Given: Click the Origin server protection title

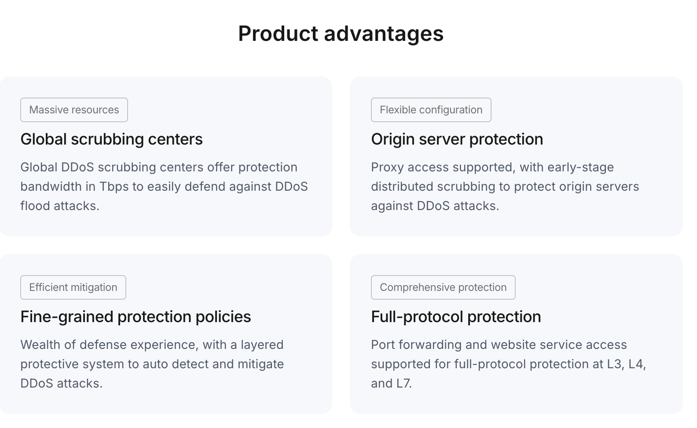Looking at the screenshot, I should [457, 139].
